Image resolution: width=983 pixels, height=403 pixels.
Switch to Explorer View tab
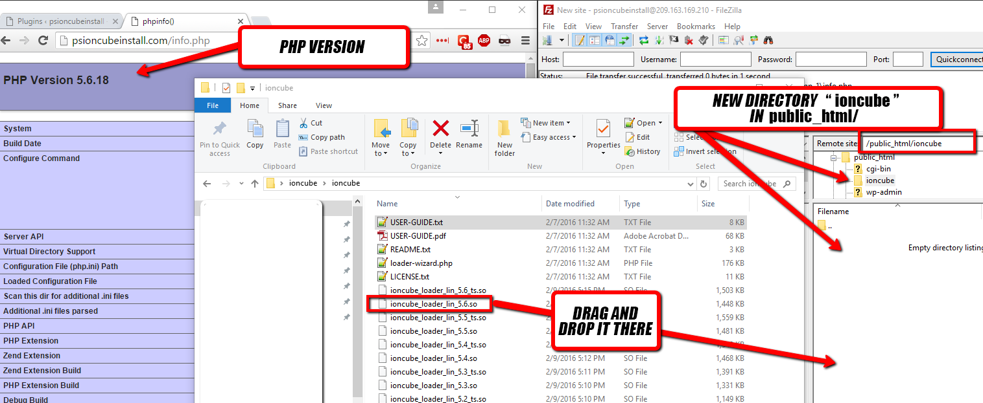point(324,105)
